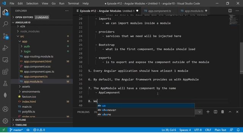Collapse the ANGULAR10 folder section
The width and height of the screenshot is (243, 137).
pyautogui.click(x=42, y=22)
